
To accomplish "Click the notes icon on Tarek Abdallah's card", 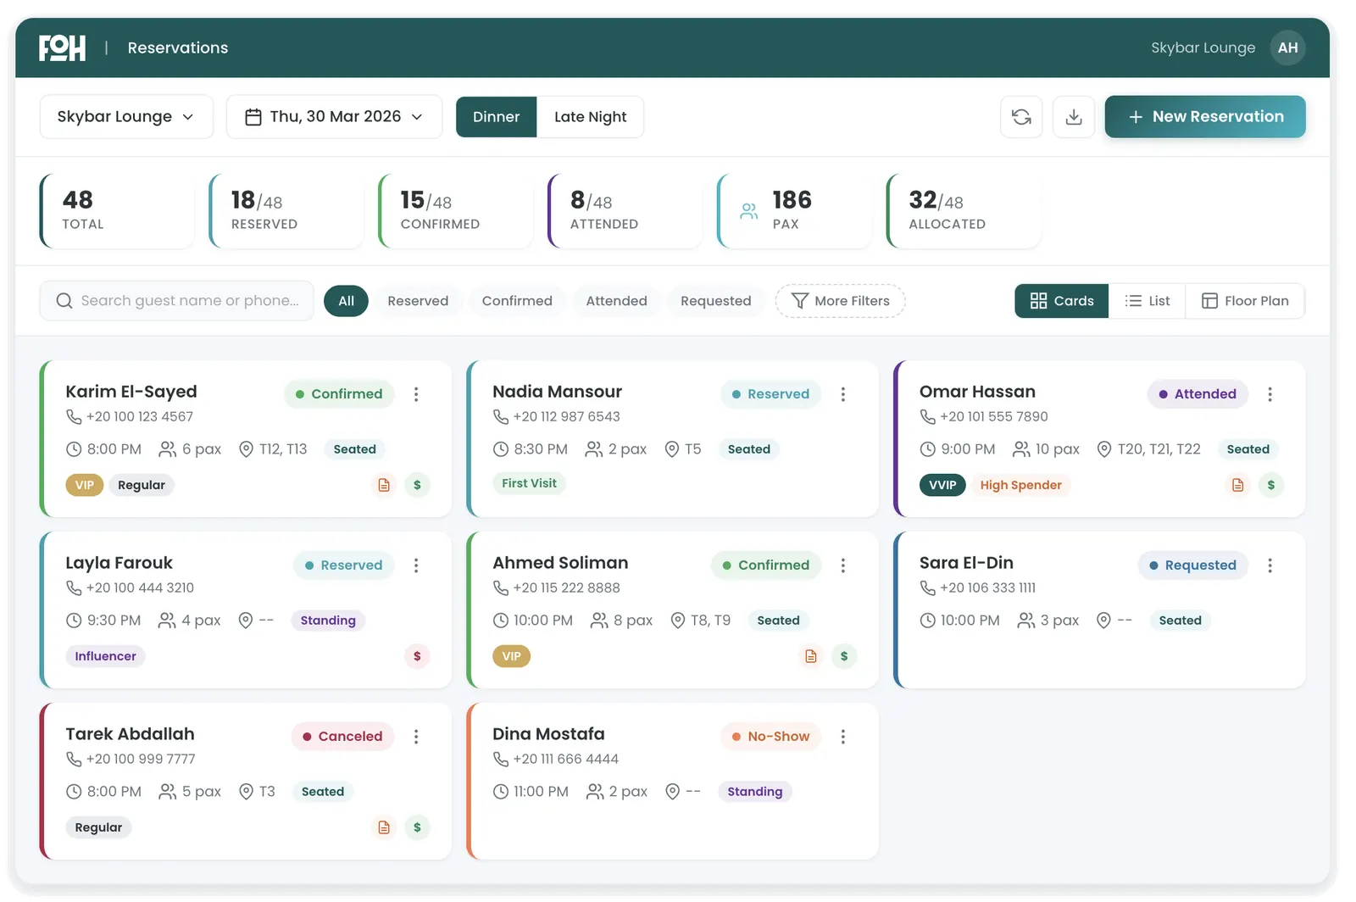I will click(384, 827).
